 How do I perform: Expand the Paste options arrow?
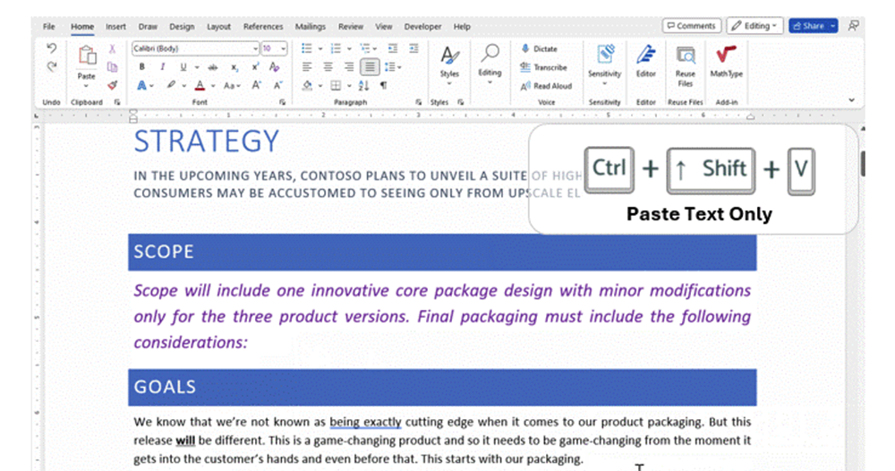click(x=86, y=86)
